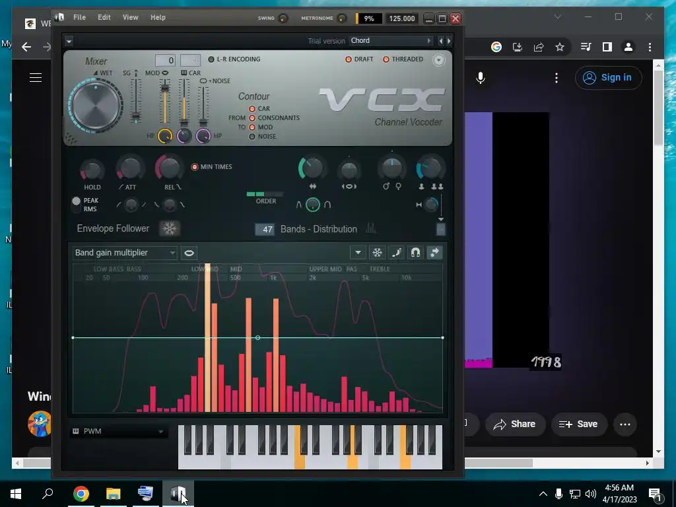The width and height of the screenshot is (676, 507).
Task: Open the View menu
Action: point(130,17)
